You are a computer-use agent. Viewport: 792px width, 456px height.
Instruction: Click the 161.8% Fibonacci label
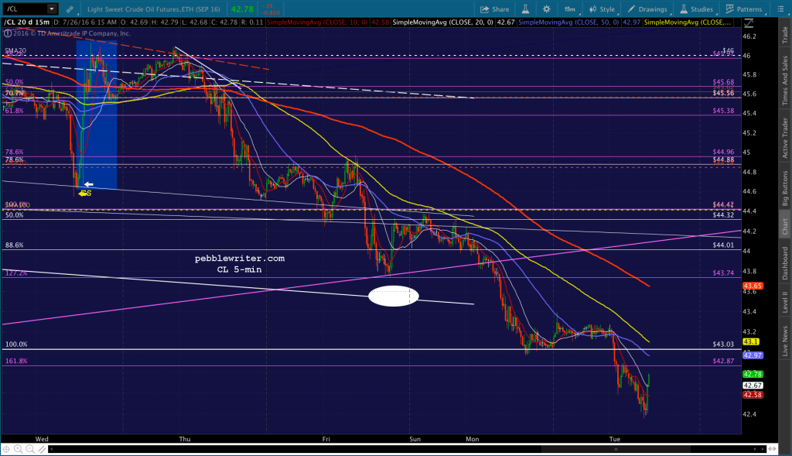pos(16,361)
